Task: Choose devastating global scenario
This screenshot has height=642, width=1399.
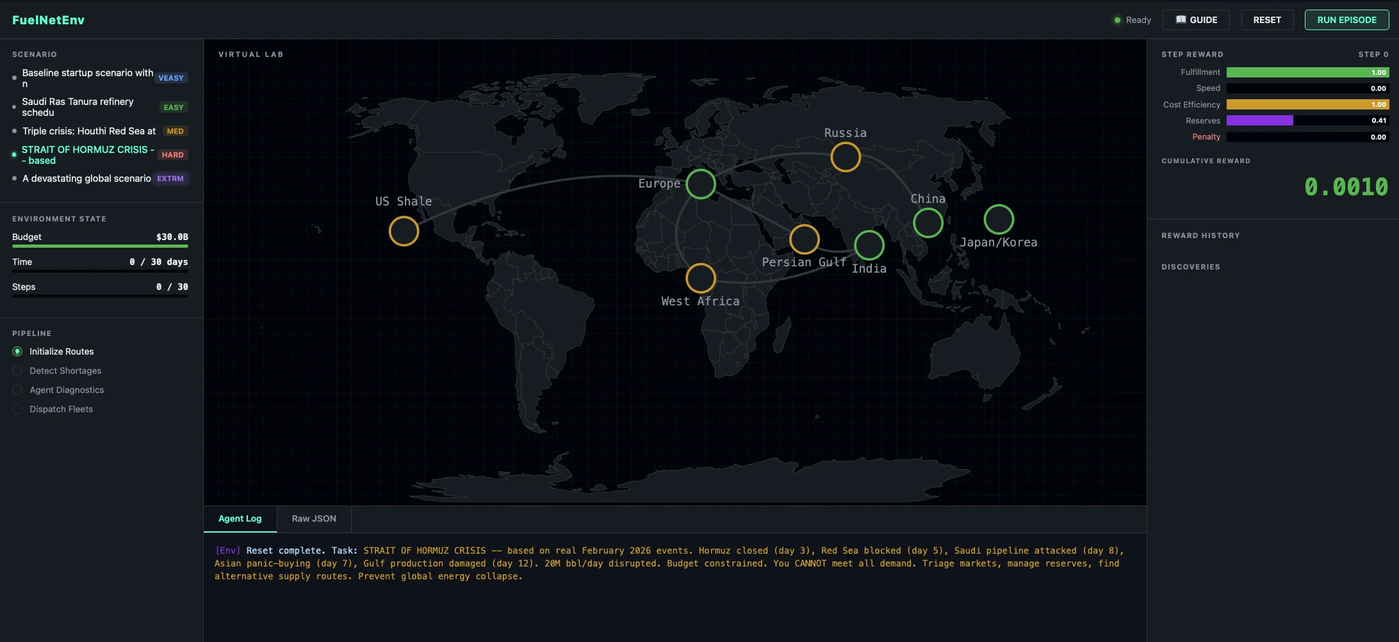Action: (x=100, y=179)
